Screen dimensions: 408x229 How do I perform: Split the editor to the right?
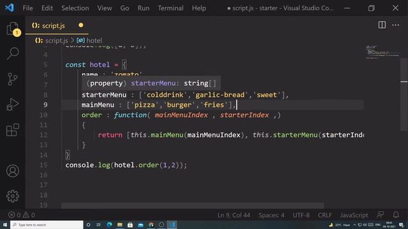382,25
